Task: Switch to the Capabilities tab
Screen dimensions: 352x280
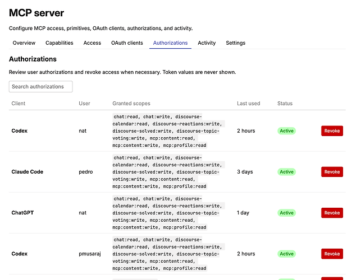Action: (x=60, y=43)
